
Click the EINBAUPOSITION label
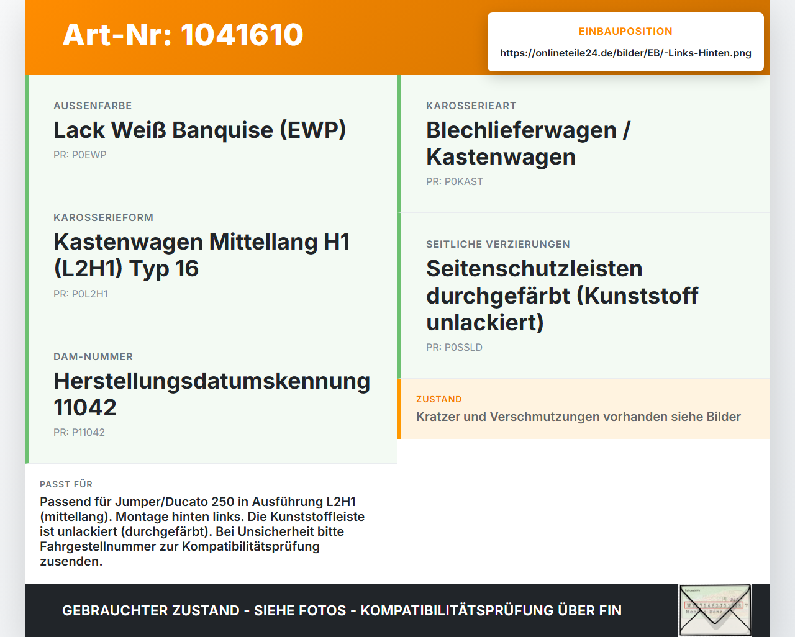pyautogui.click(x=625, y=31)
